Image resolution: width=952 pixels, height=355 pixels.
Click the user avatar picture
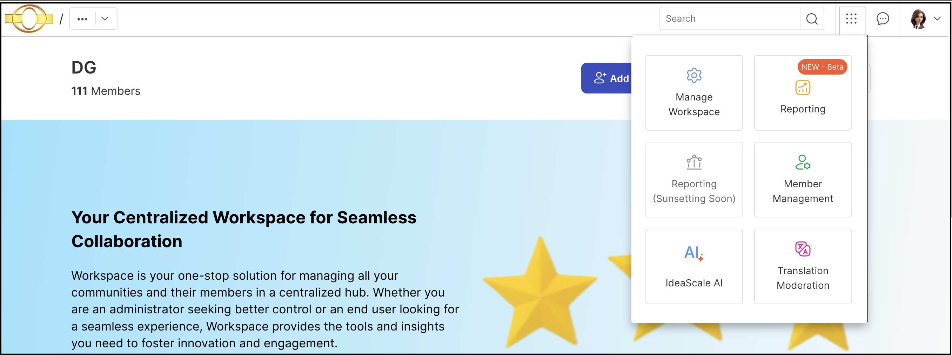point(918,19)
